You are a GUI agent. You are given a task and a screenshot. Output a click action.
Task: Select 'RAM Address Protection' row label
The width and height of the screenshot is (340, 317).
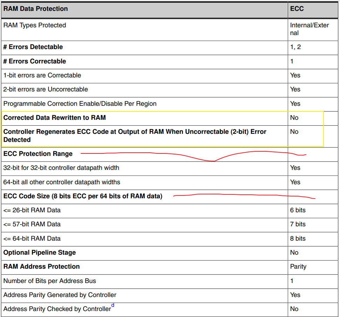(x=41, y=266)
